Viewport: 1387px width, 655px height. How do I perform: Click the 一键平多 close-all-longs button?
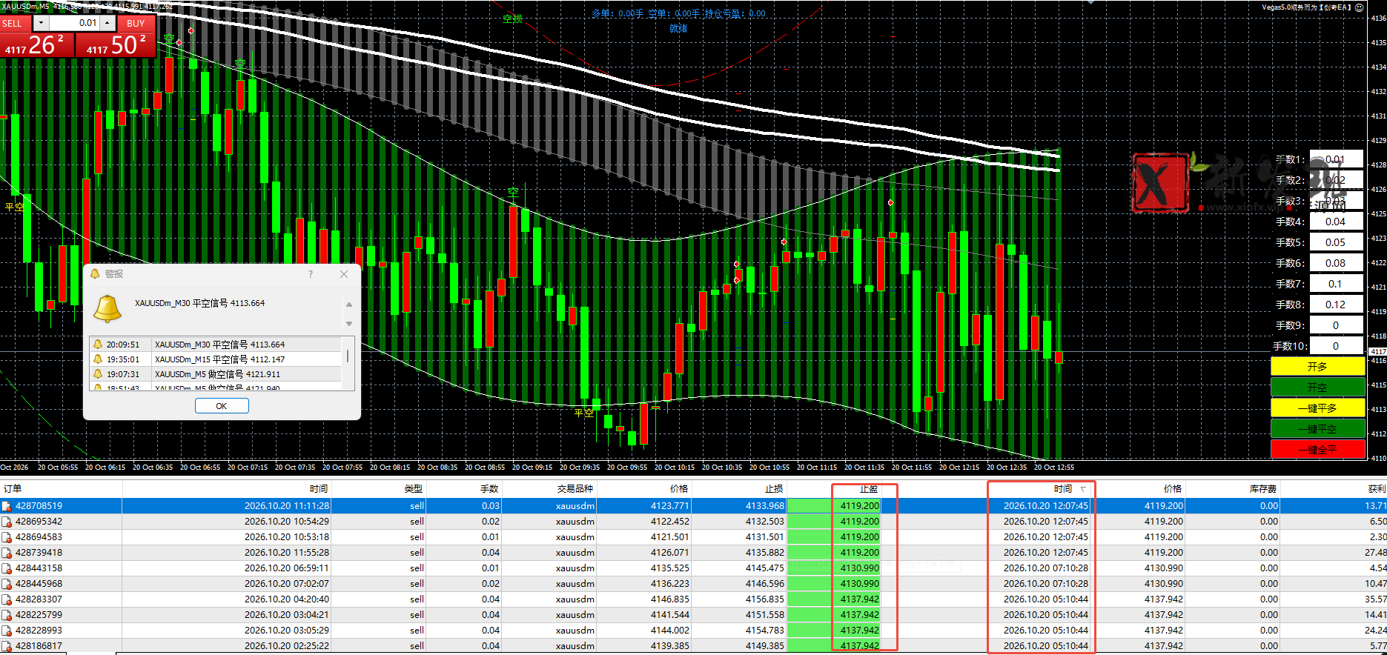1317,408
